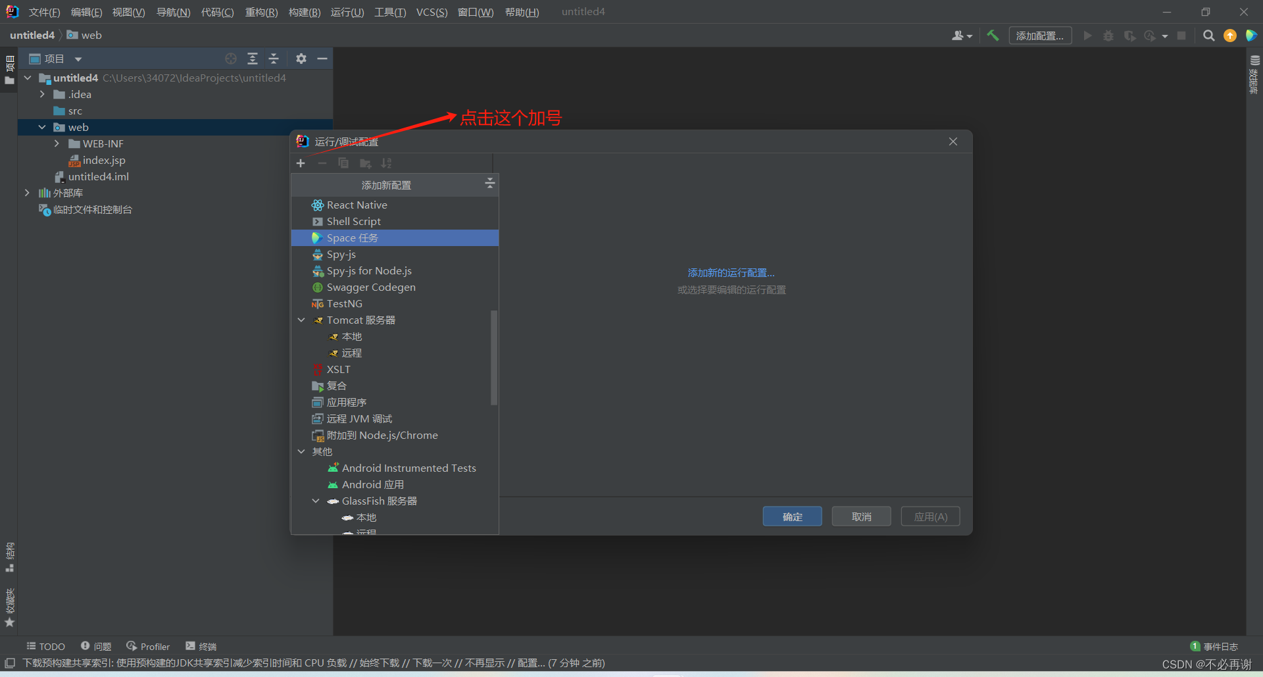Click the configuration list scrollbar

tap(494, 357)
